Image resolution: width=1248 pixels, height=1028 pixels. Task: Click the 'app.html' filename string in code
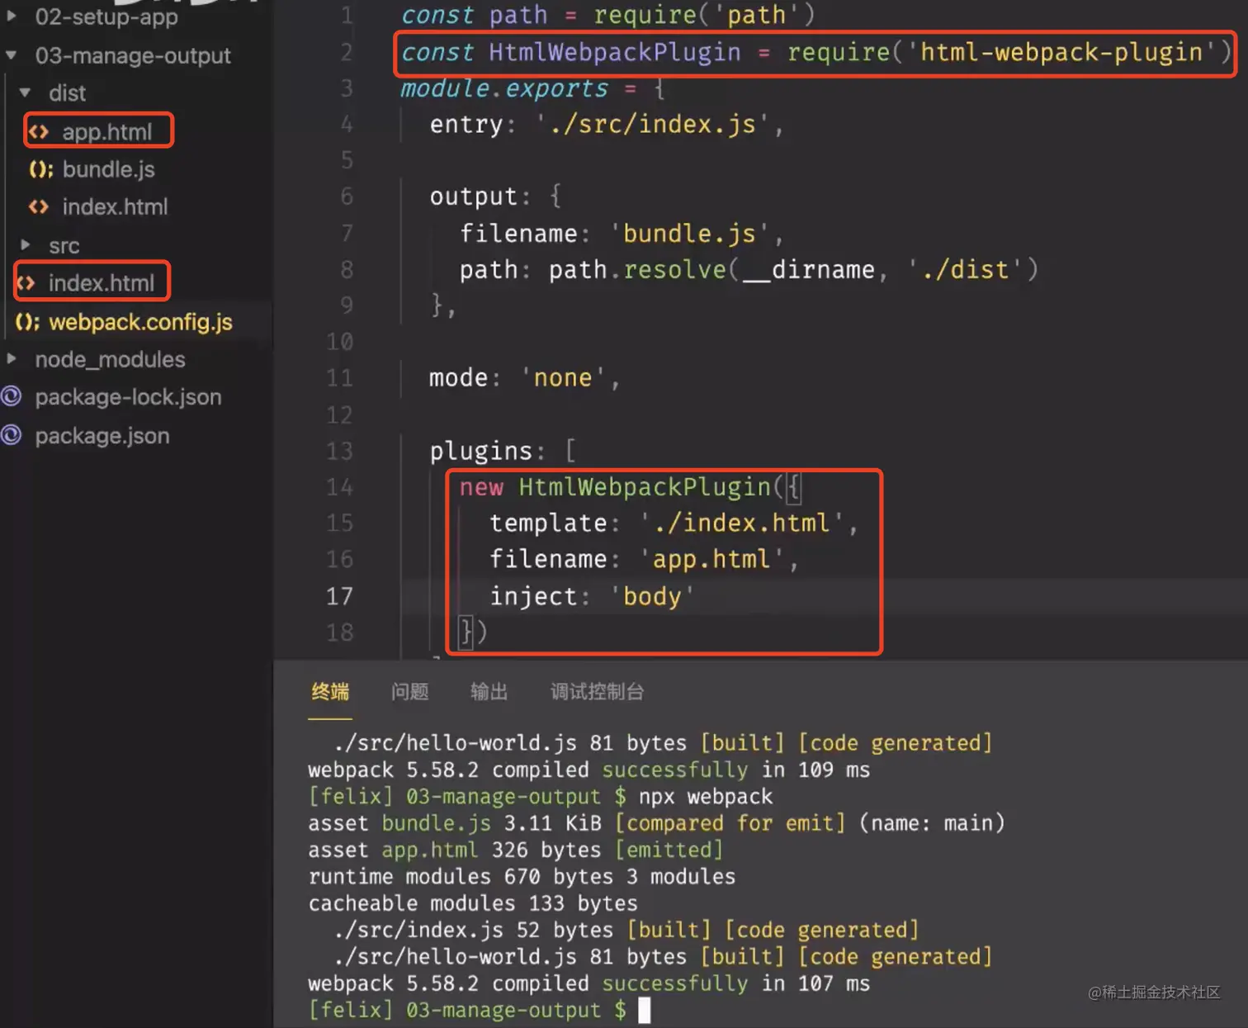click(x=711, y=559)
